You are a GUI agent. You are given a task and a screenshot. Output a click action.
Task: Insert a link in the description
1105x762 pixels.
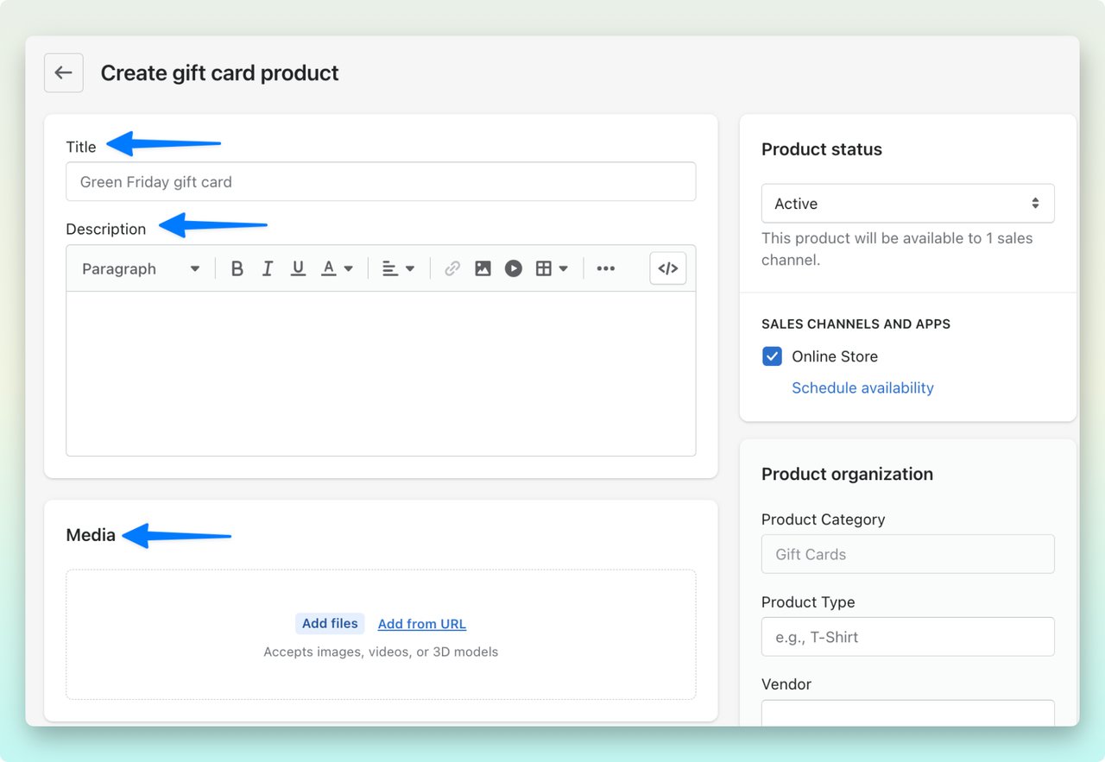point(451,268)
